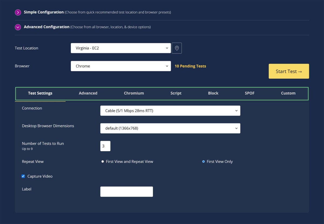Open the Chromium settings tab

pos(134,93)
